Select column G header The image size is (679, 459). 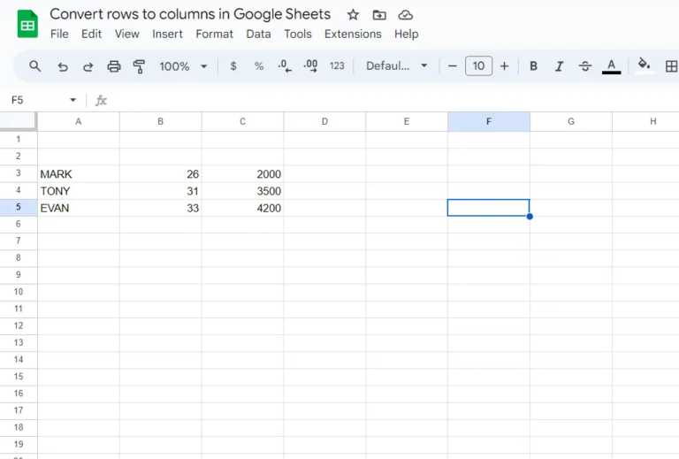[x=571, y=122]
